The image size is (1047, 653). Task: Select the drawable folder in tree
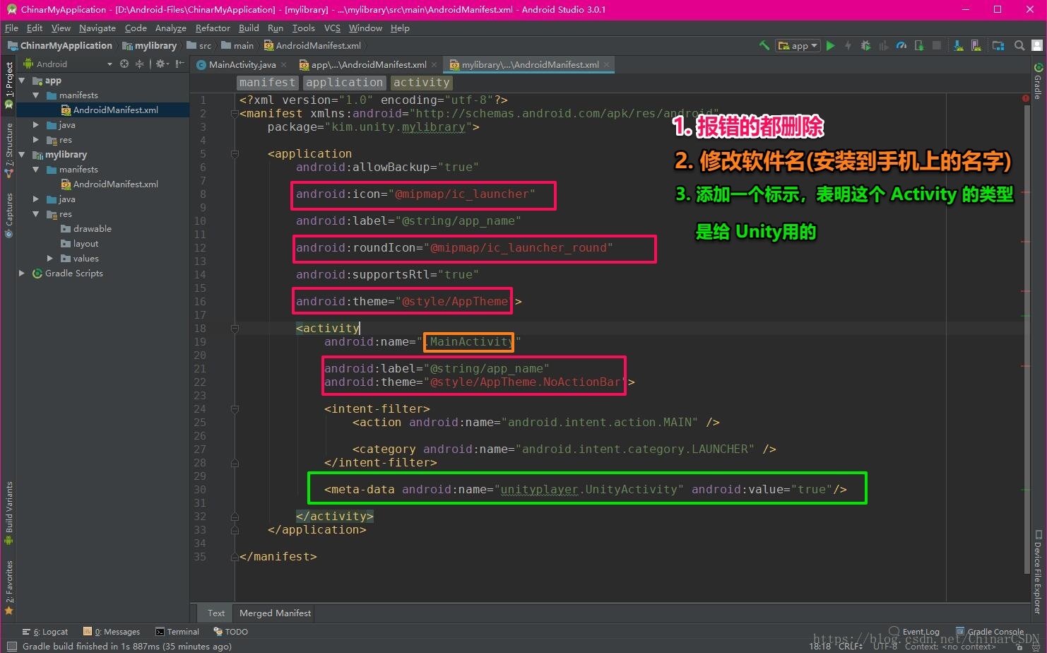86,229
